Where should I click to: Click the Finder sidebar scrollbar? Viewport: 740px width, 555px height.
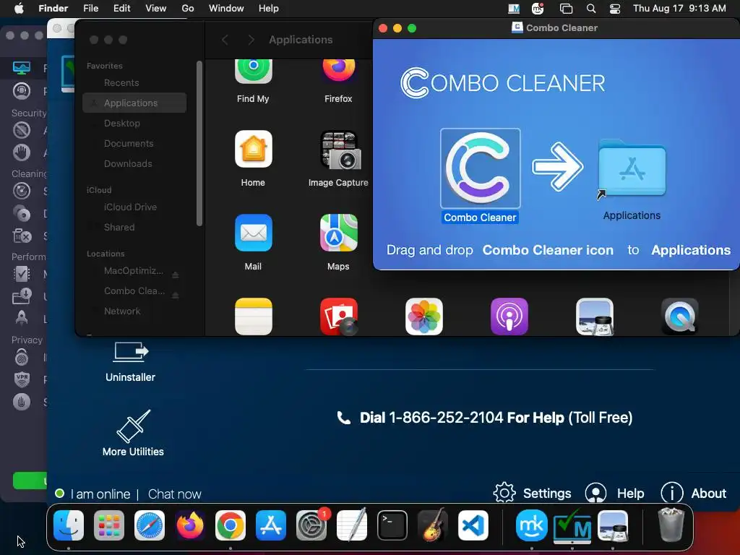coord(199,143)
